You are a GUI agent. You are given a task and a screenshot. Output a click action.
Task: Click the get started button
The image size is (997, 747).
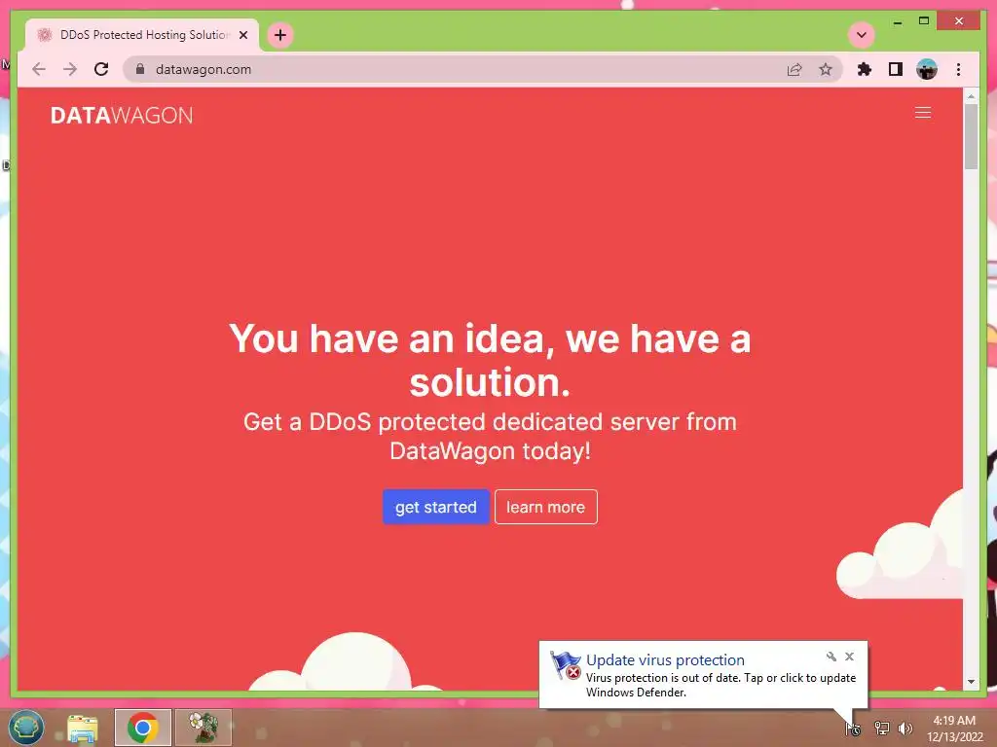(435, 507)
